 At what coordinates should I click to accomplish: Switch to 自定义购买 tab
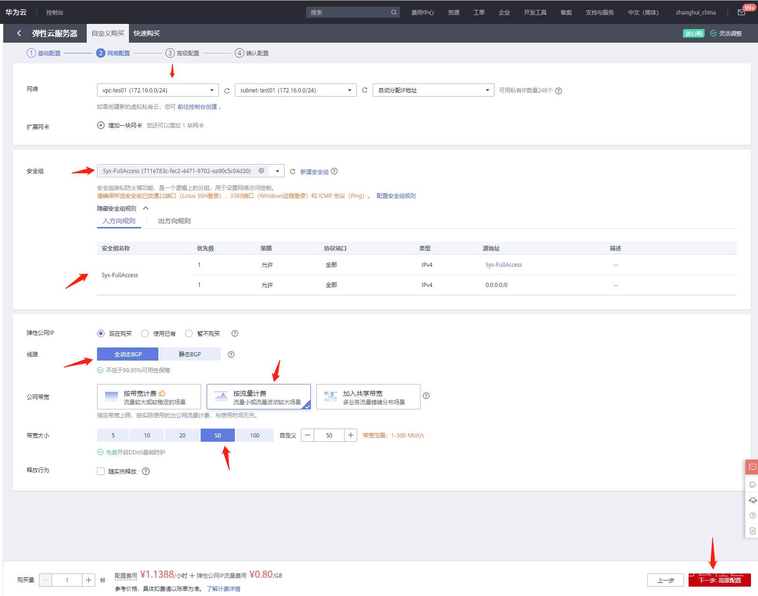pos(108,33)
